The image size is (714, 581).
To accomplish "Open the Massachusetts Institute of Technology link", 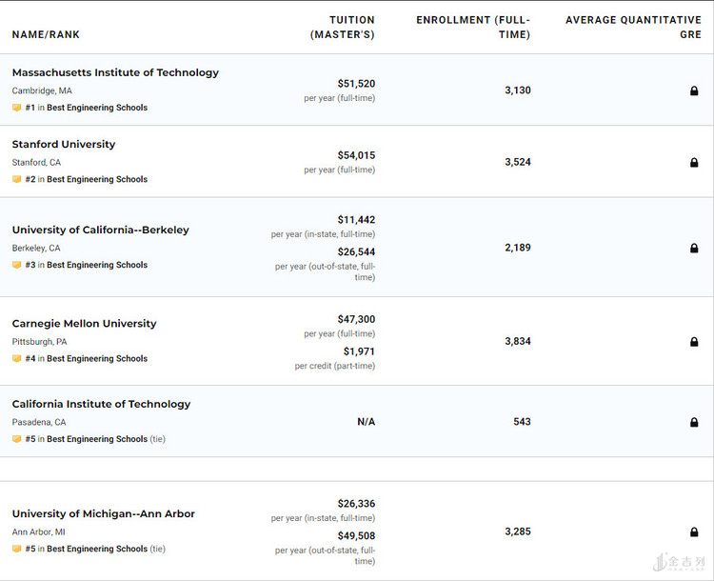I will [x=115, y=72].
